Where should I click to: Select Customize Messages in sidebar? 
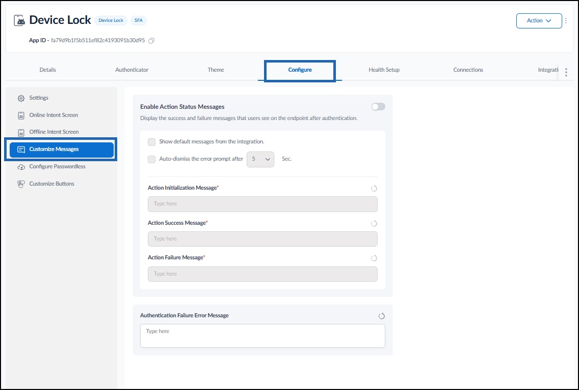point(61,149)
